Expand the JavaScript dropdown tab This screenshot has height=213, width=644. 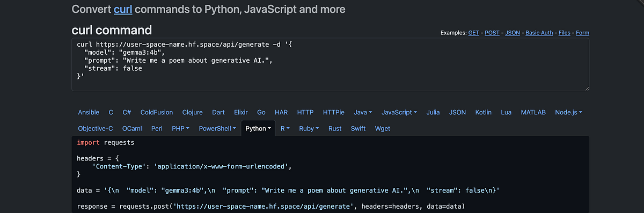(399, 112)
